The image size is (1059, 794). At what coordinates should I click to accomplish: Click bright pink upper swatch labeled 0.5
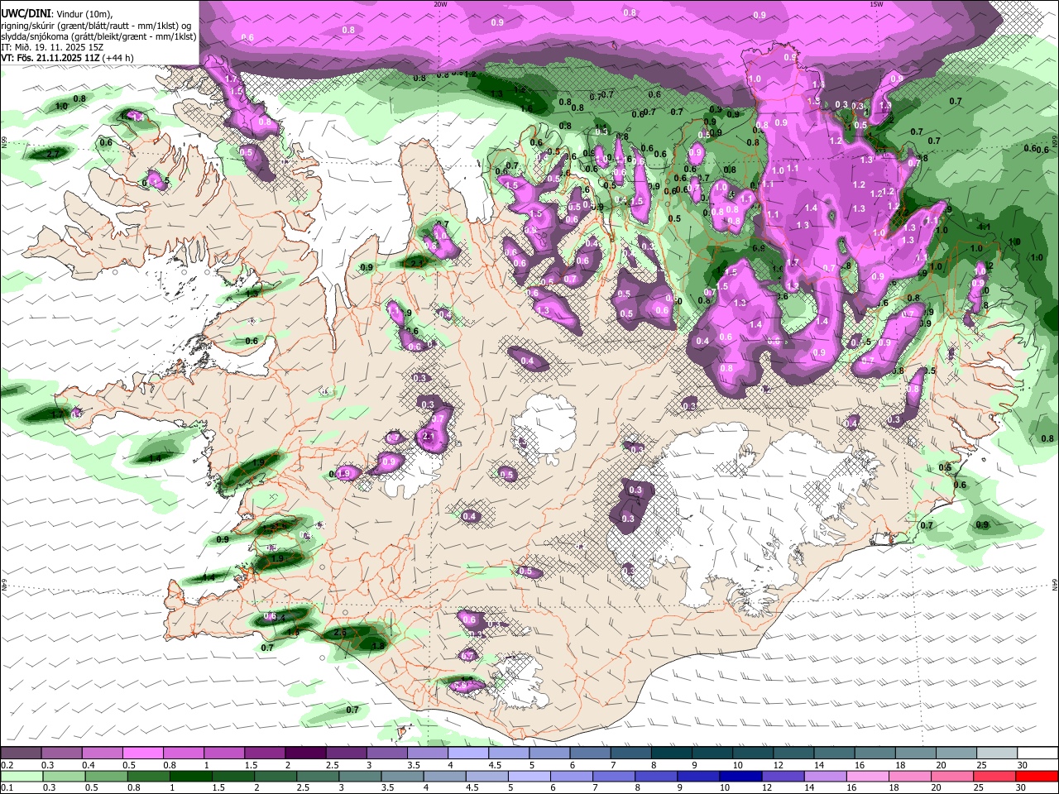[x=142, y=753]
